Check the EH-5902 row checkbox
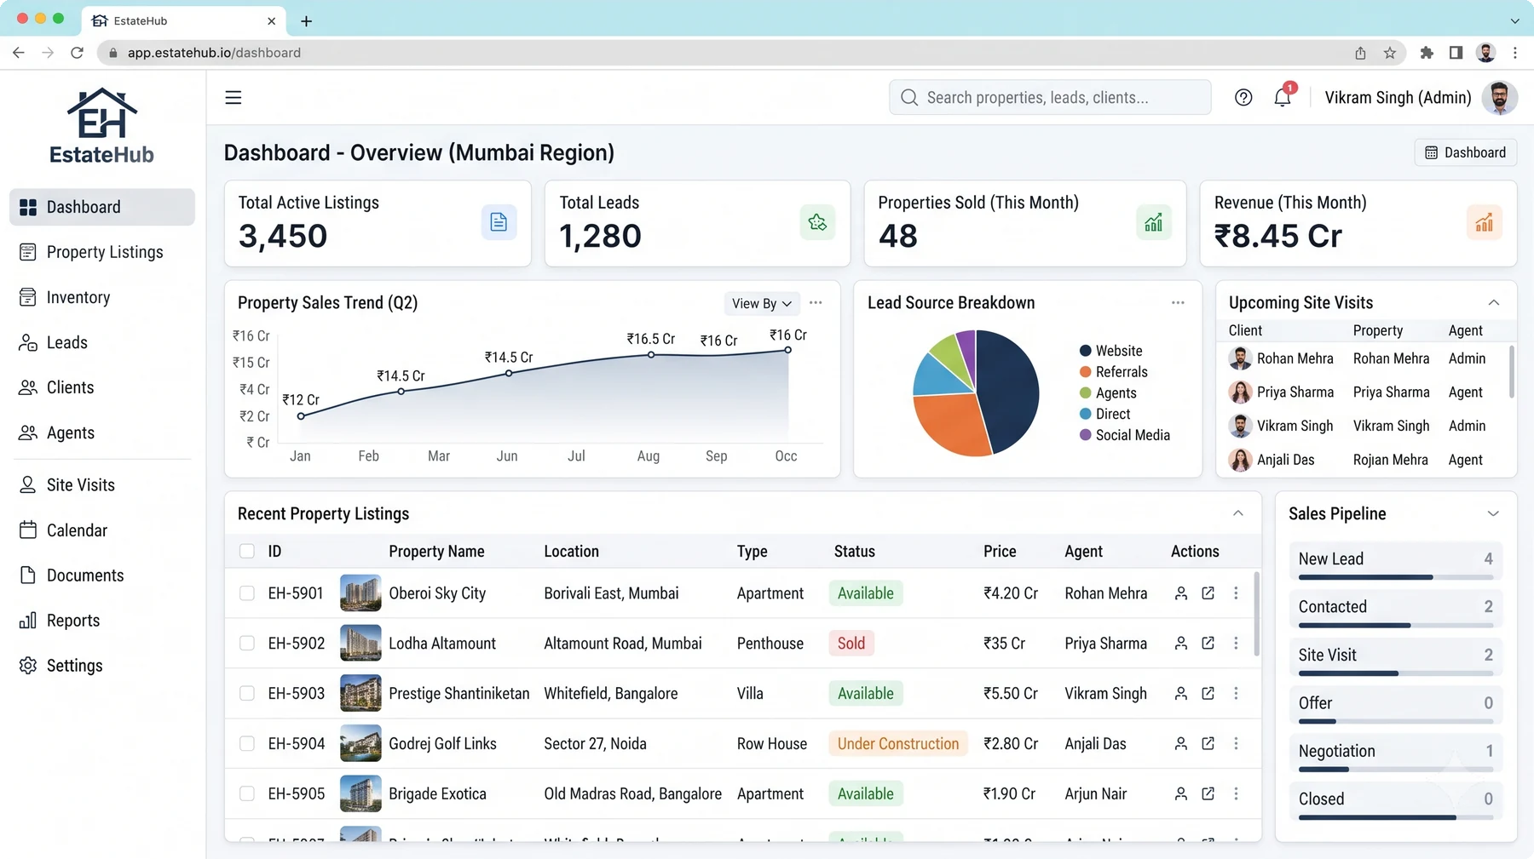The width and height of the screenshot is (1534, 859). coord(247,643)
